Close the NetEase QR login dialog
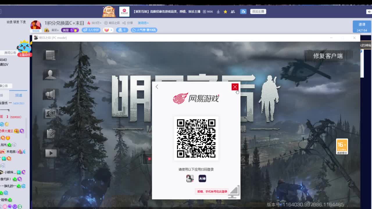 point(235,87)
